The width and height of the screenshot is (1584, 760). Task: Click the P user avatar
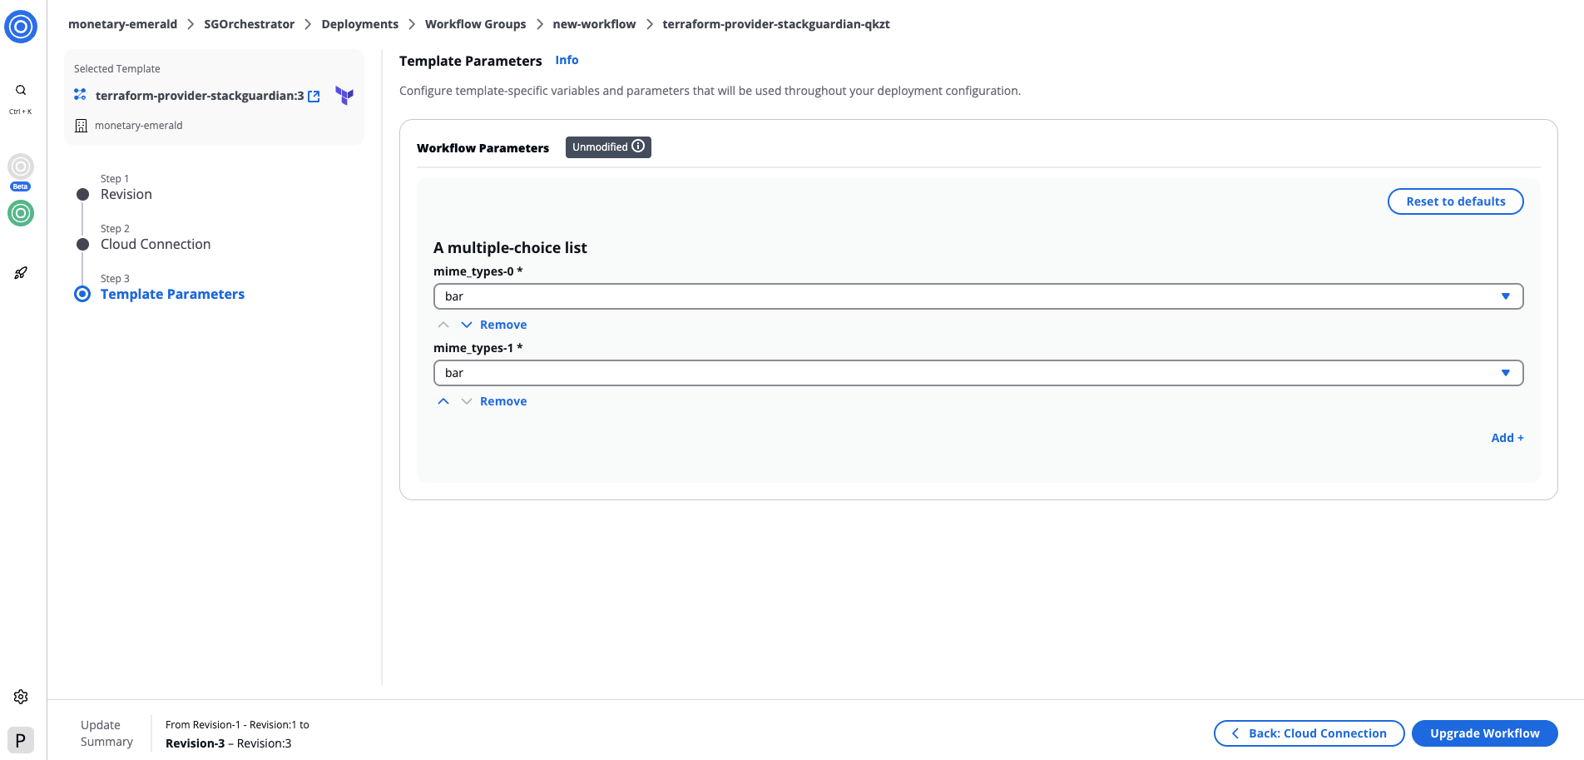click(20, 739)
